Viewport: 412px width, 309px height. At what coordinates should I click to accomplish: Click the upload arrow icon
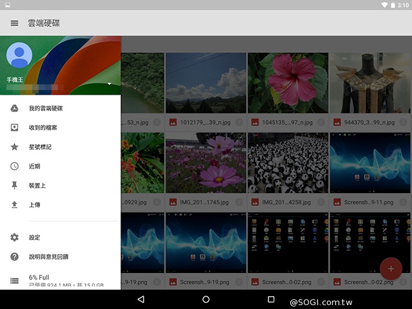[14, 205]
